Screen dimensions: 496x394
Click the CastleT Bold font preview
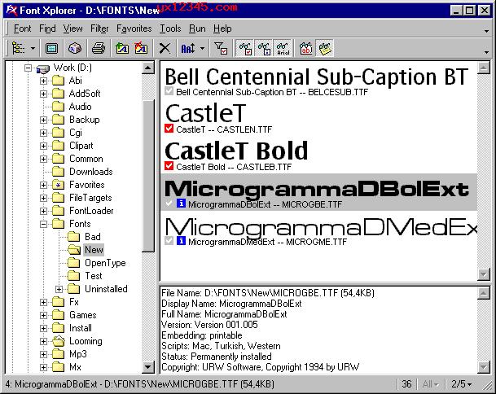click(x=236, y=151)
